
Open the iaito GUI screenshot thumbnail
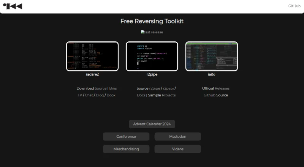pyautogui.click(x=212, y=57)
